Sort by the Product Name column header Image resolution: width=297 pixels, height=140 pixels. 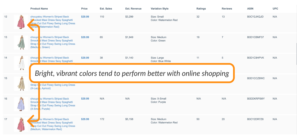[39, 9]
